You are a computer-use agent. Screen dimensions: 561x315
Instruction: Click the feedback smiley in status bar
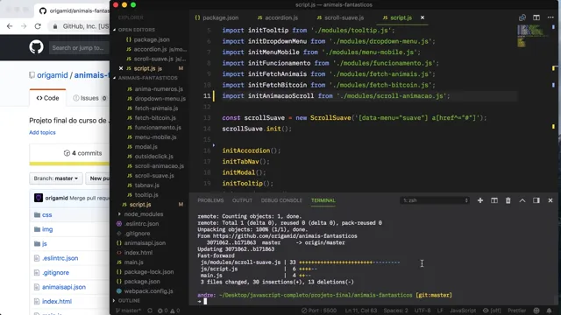coord(536,311)
